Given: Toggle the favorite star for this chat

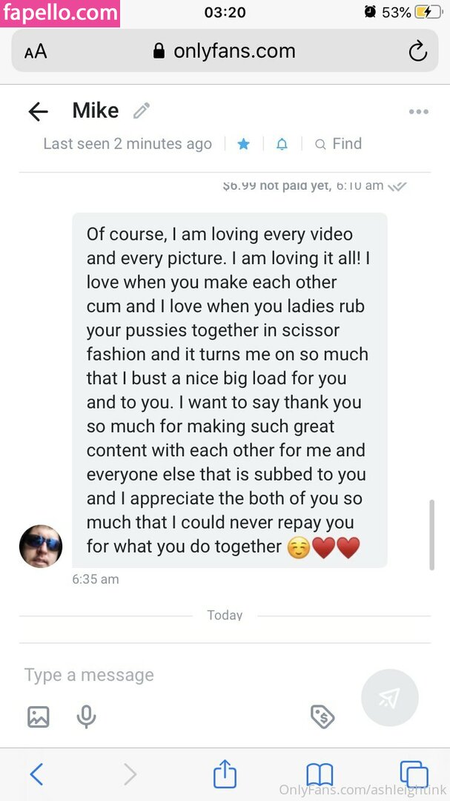Looking at the screenshot, I should click(x=244, y=145).
